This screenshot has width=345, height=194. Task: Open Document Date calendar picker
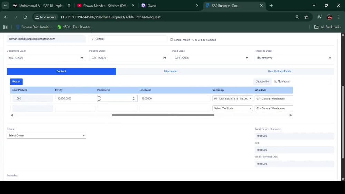(x=82, y=58)
